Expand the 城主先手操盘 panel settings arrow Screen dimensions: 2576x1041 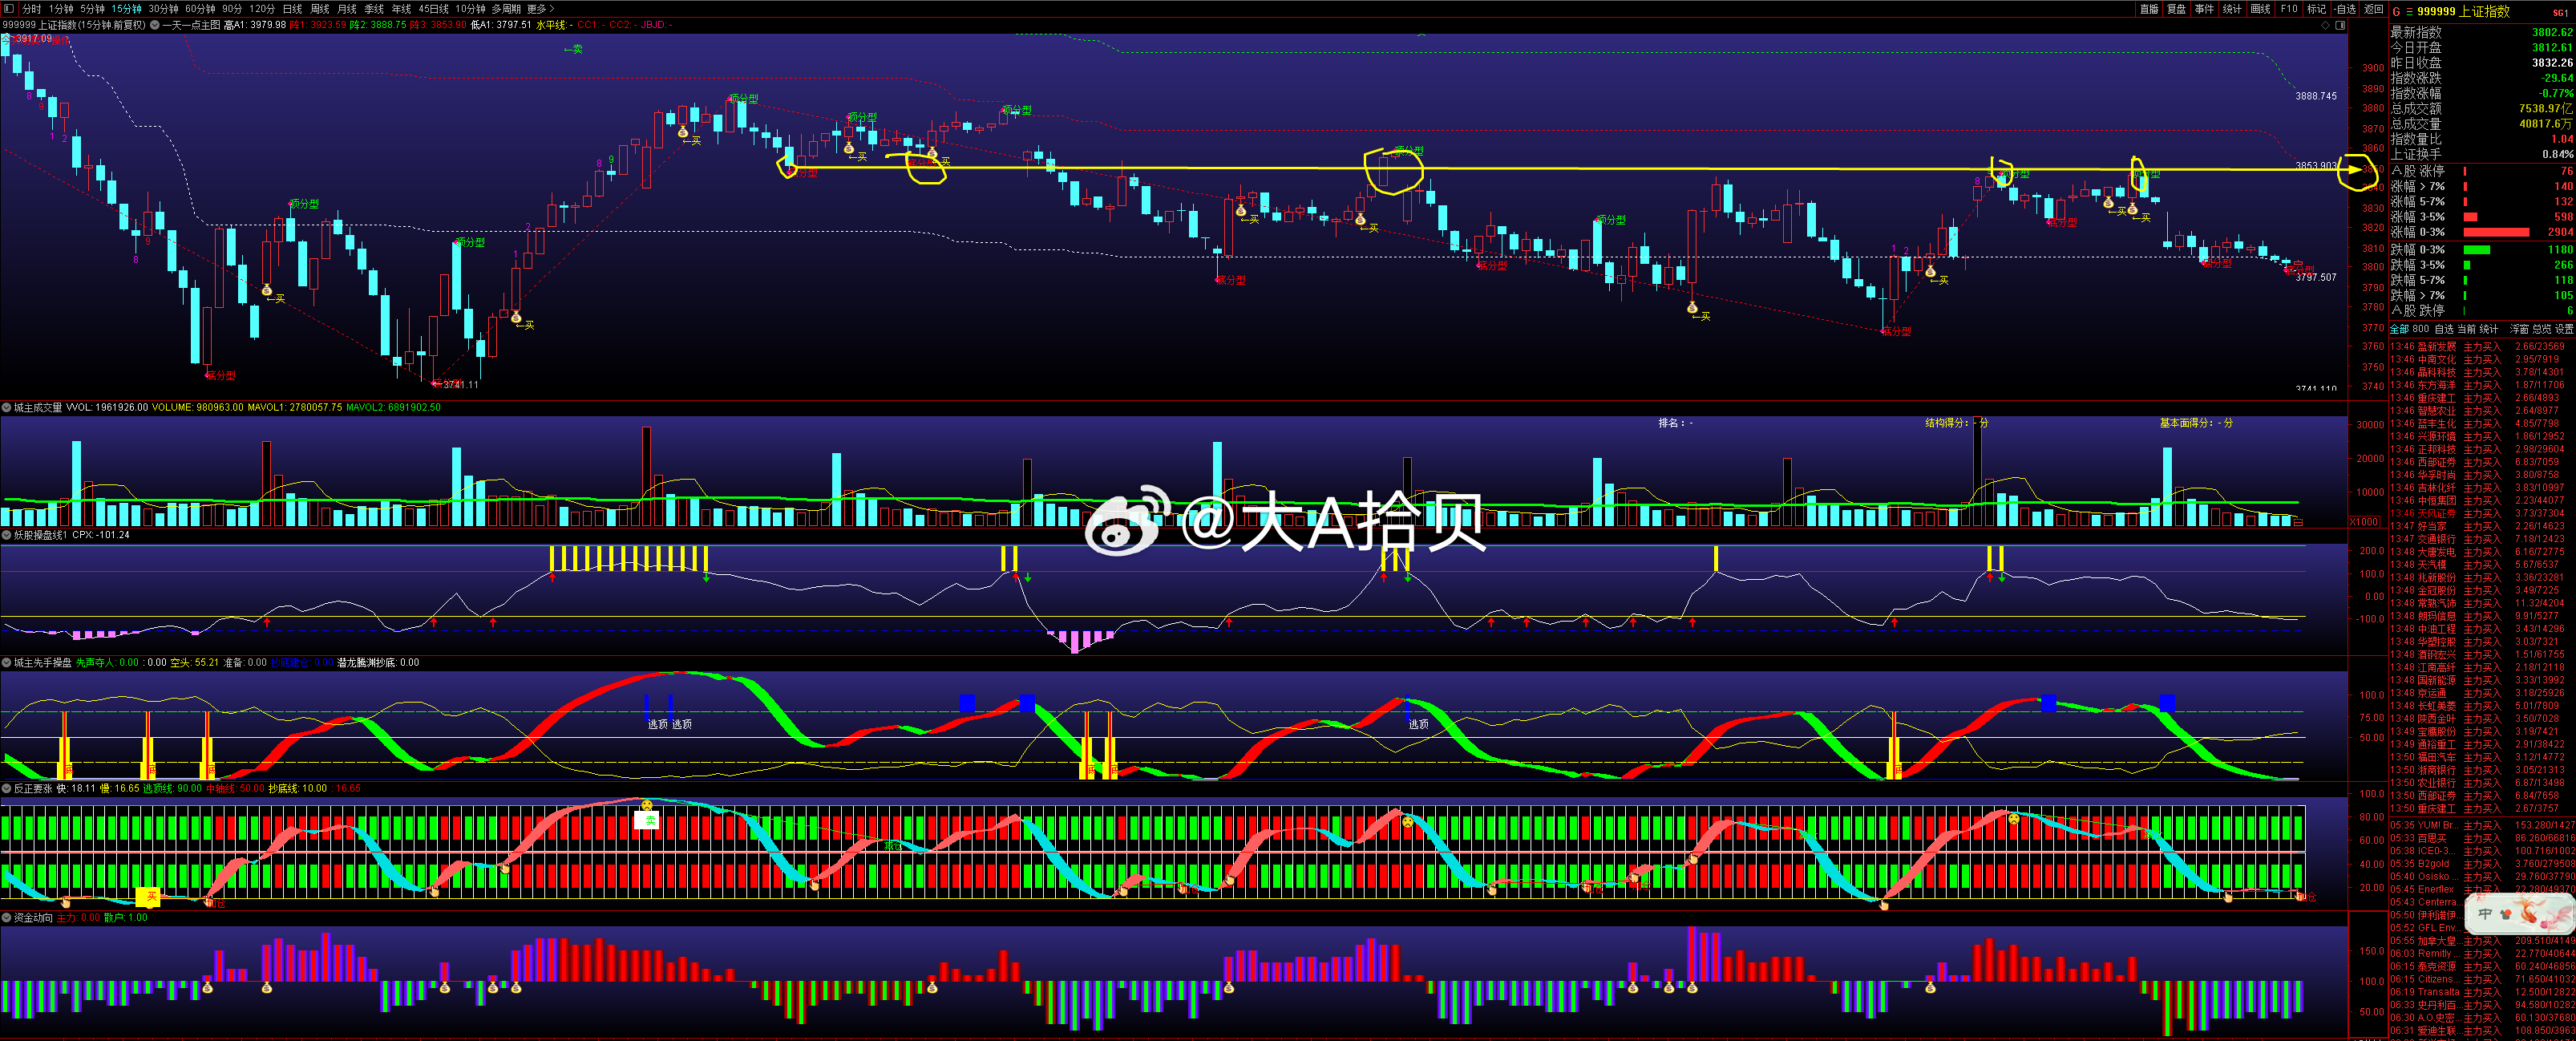pos(7,663)
